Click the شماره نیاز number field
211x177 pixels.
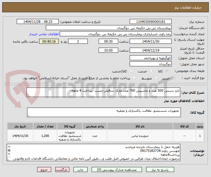pyautogui.click(x=151, y=22)
